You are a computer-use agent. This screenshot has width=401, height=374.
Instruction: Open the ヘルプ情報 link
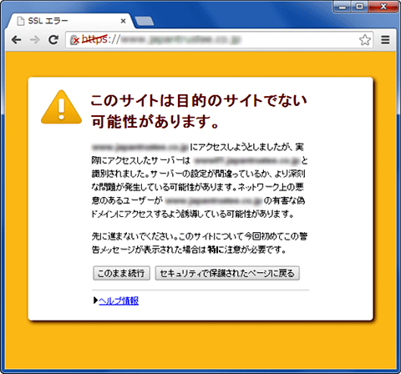pos(119,301)
